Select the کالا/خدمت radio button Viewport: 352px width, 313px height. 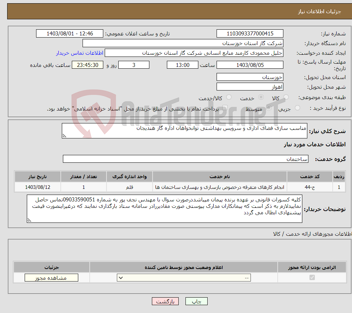229,97
